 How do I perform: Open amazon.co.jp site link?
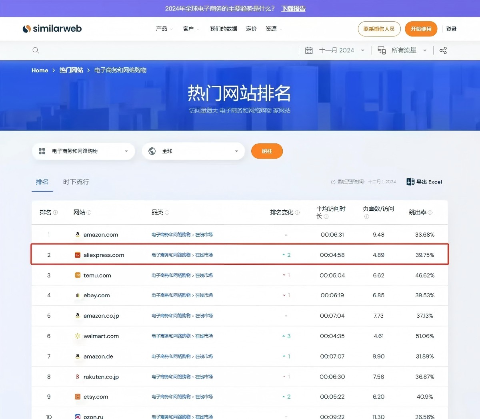[101, 316]
